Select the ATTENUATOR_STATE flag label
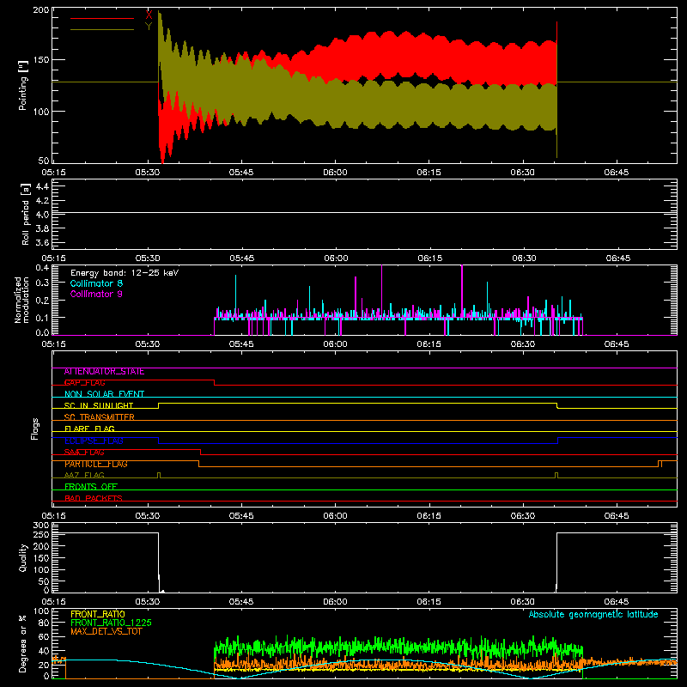 pyautogui.click(x=104, y=372)
